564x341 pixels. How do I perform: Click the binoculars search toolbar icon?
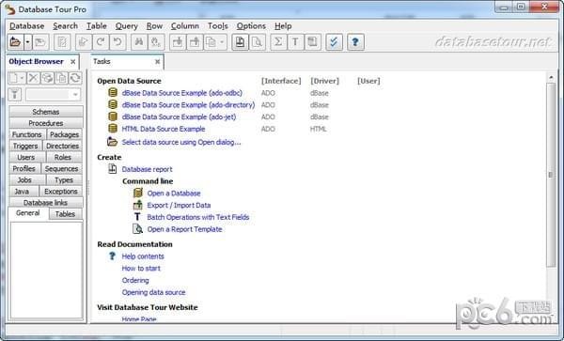coord(139,42)
